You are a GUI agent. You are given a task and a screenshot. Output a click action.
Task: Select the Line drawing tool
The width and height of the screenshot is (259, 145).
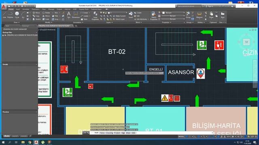pyautogui.click(x=4, y=15)
